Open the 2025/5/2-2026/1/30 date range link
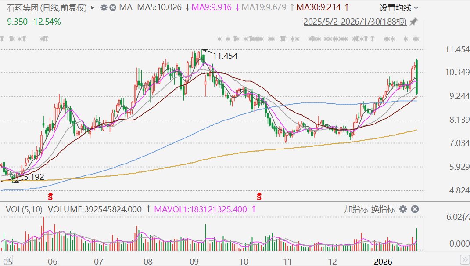Image resolution: width=470 pixels, height=266 pixels. pos(355,22)
